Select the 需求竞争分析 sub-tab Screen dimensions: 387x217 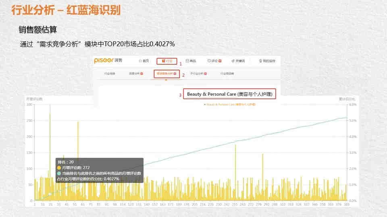click(x=166, y=74)
